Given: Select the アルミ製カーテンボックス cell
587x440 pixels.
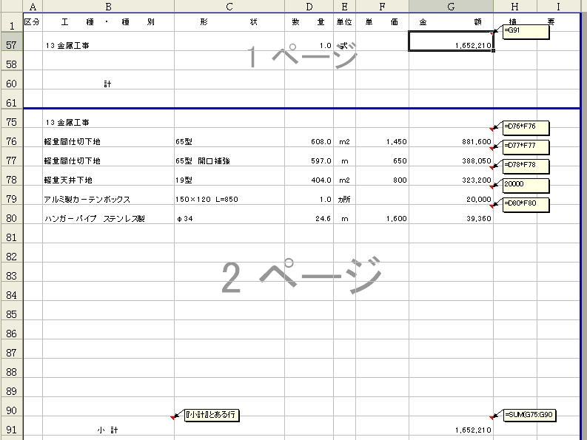Looking at the screenshot, I should click(108, 199).
